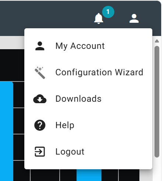This screenshot has height=181, width=163.
Task: Go to Downloads
Action: [x=88, y=99]
